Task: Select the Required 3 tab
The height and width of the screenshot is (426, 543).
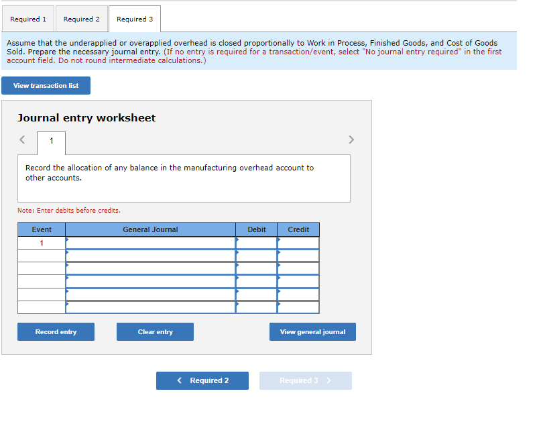Action: [x=134, y=19]
